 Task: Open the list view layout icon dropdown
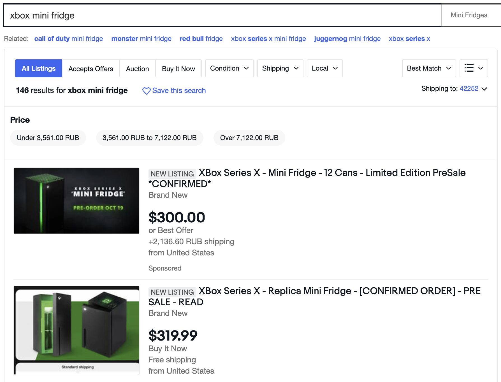[474, 68]
